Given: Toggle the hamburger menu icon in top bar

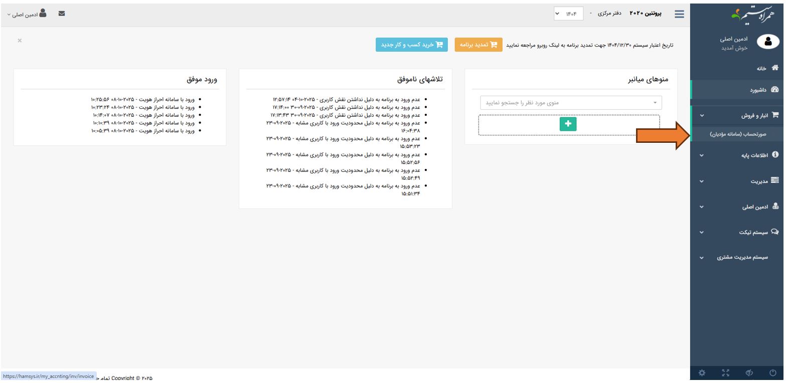Looking at the screenshot, I should (x=679, y=14).
